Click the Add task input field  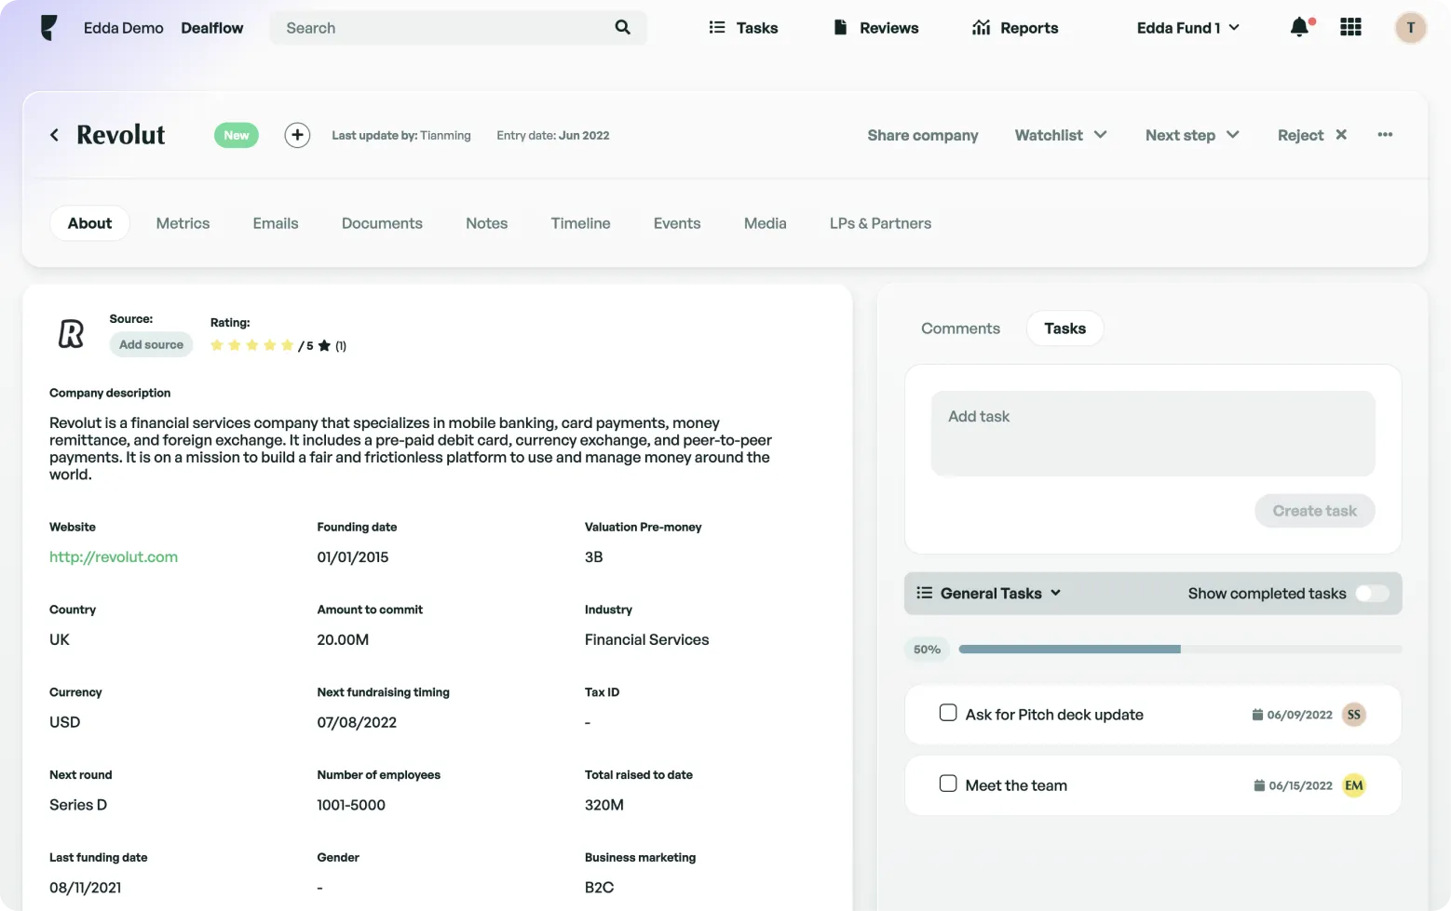tap(1152, 433)
